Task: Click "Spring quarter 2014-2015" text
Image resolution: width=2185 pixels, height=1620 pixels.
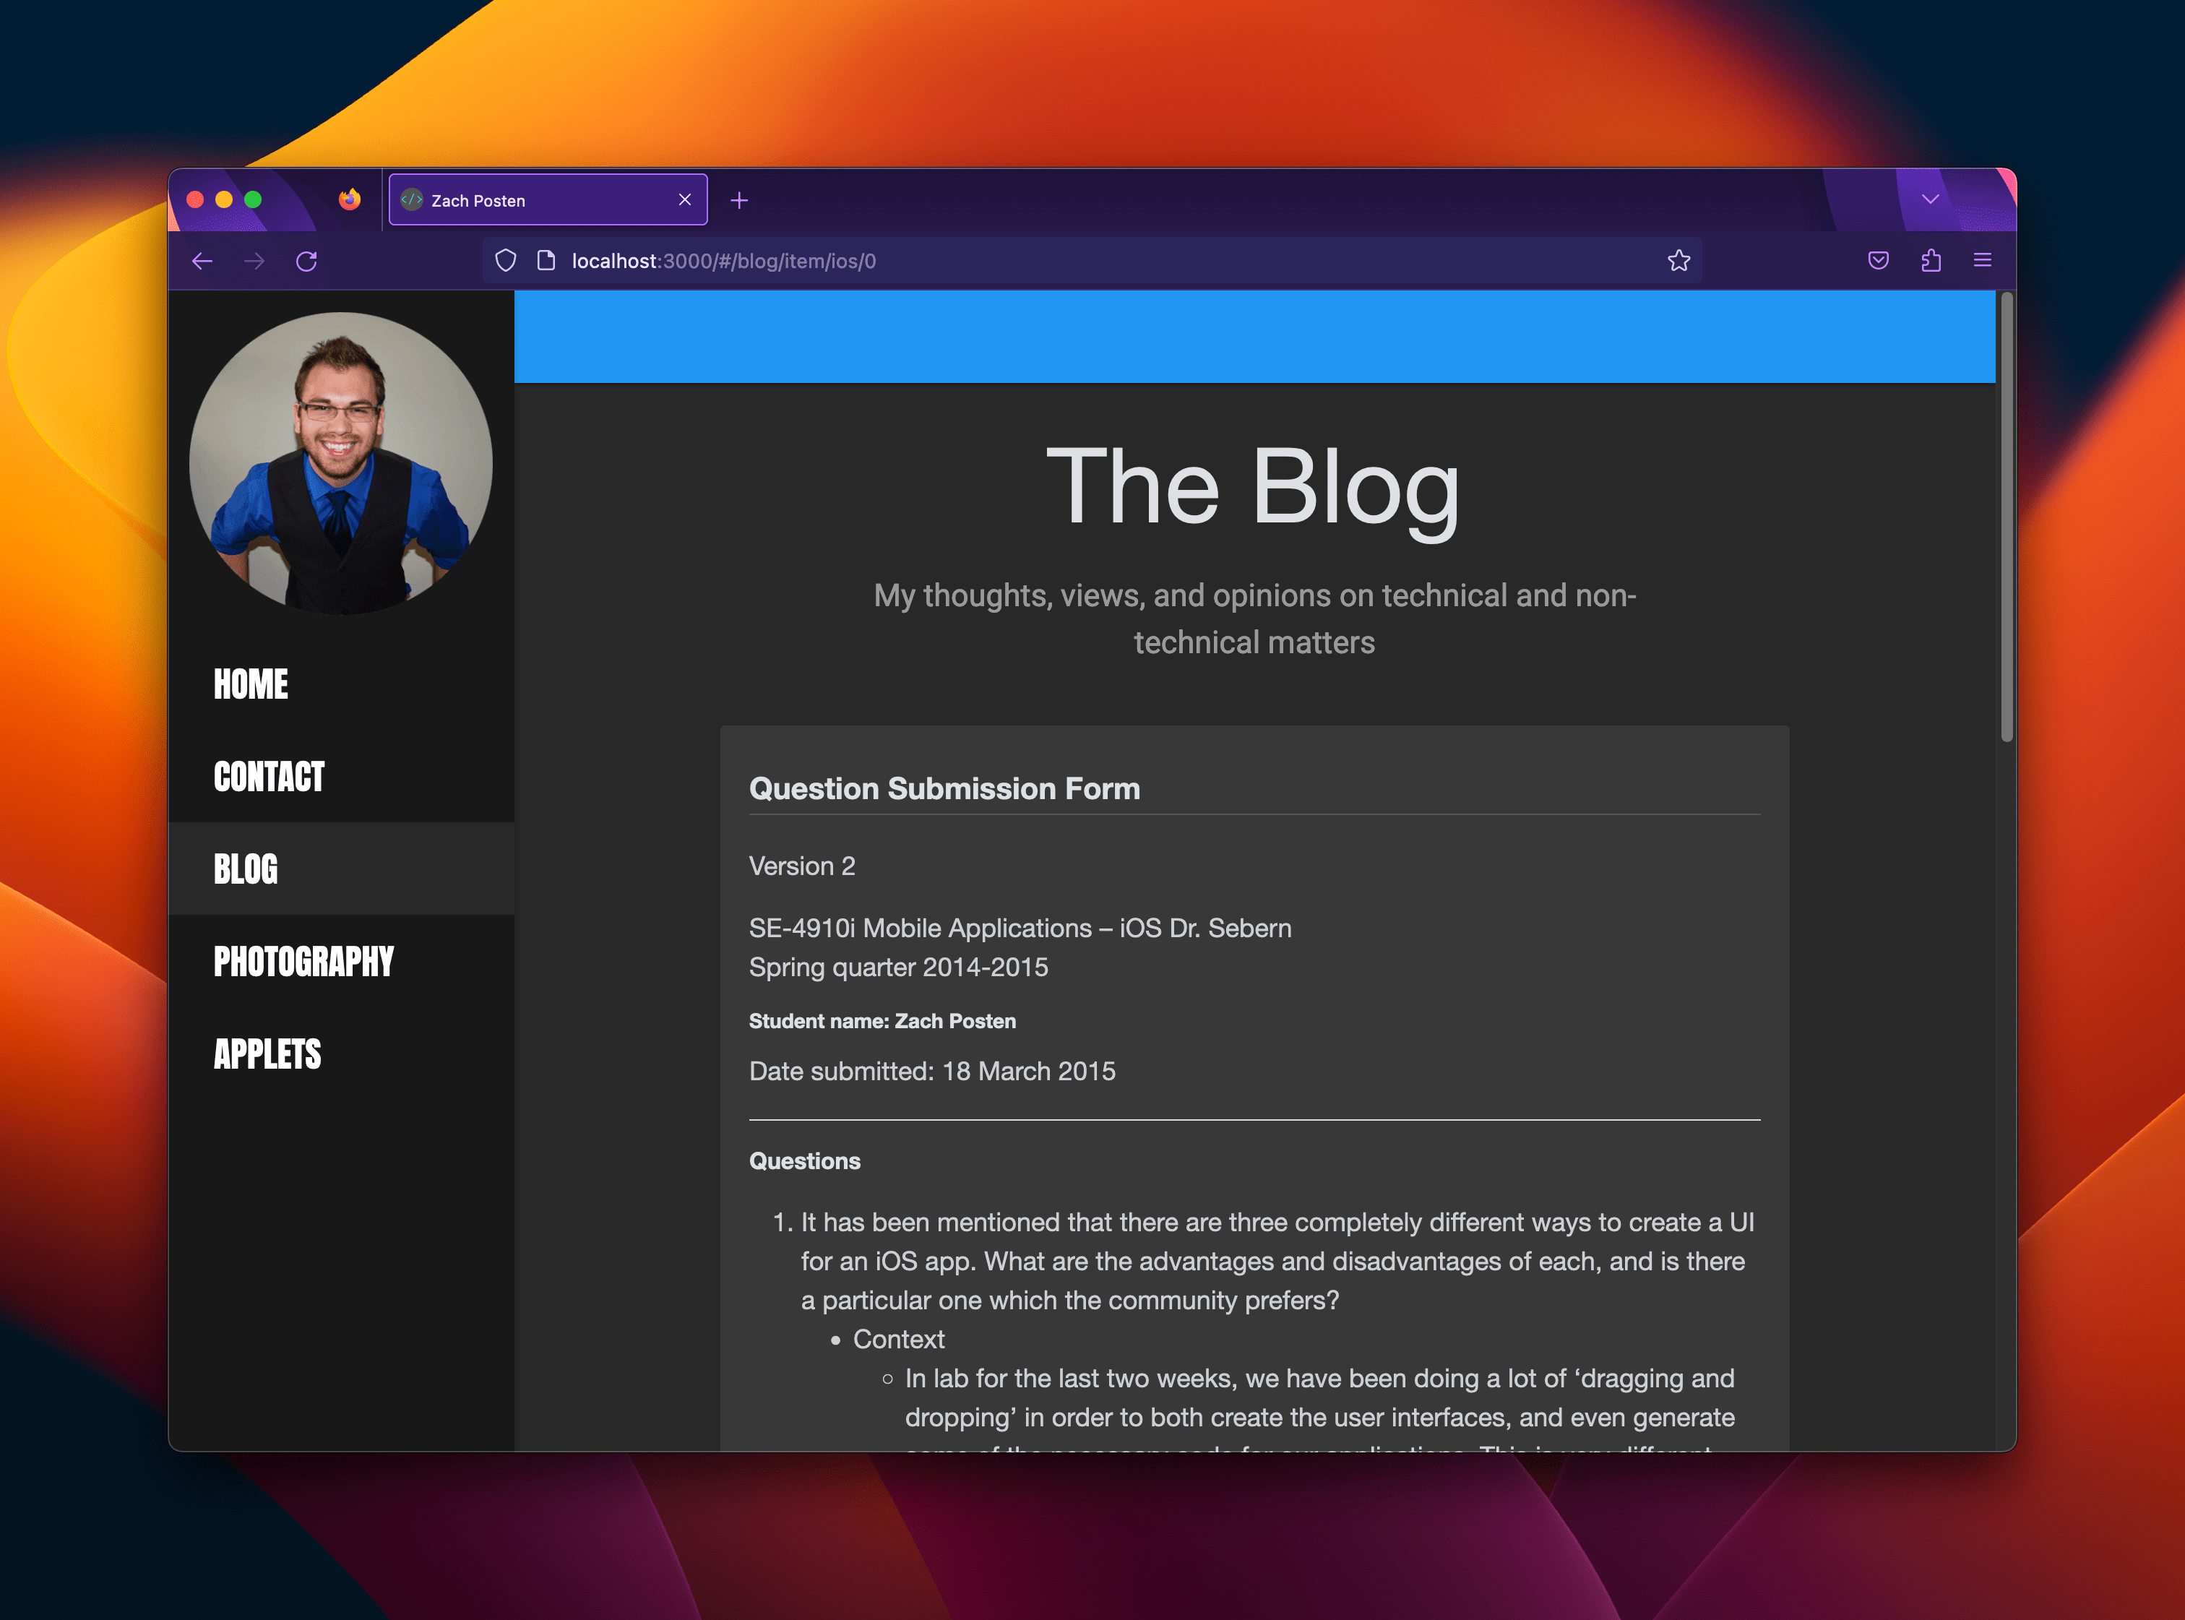Action: pyautogui.click(x=898, y=967)
